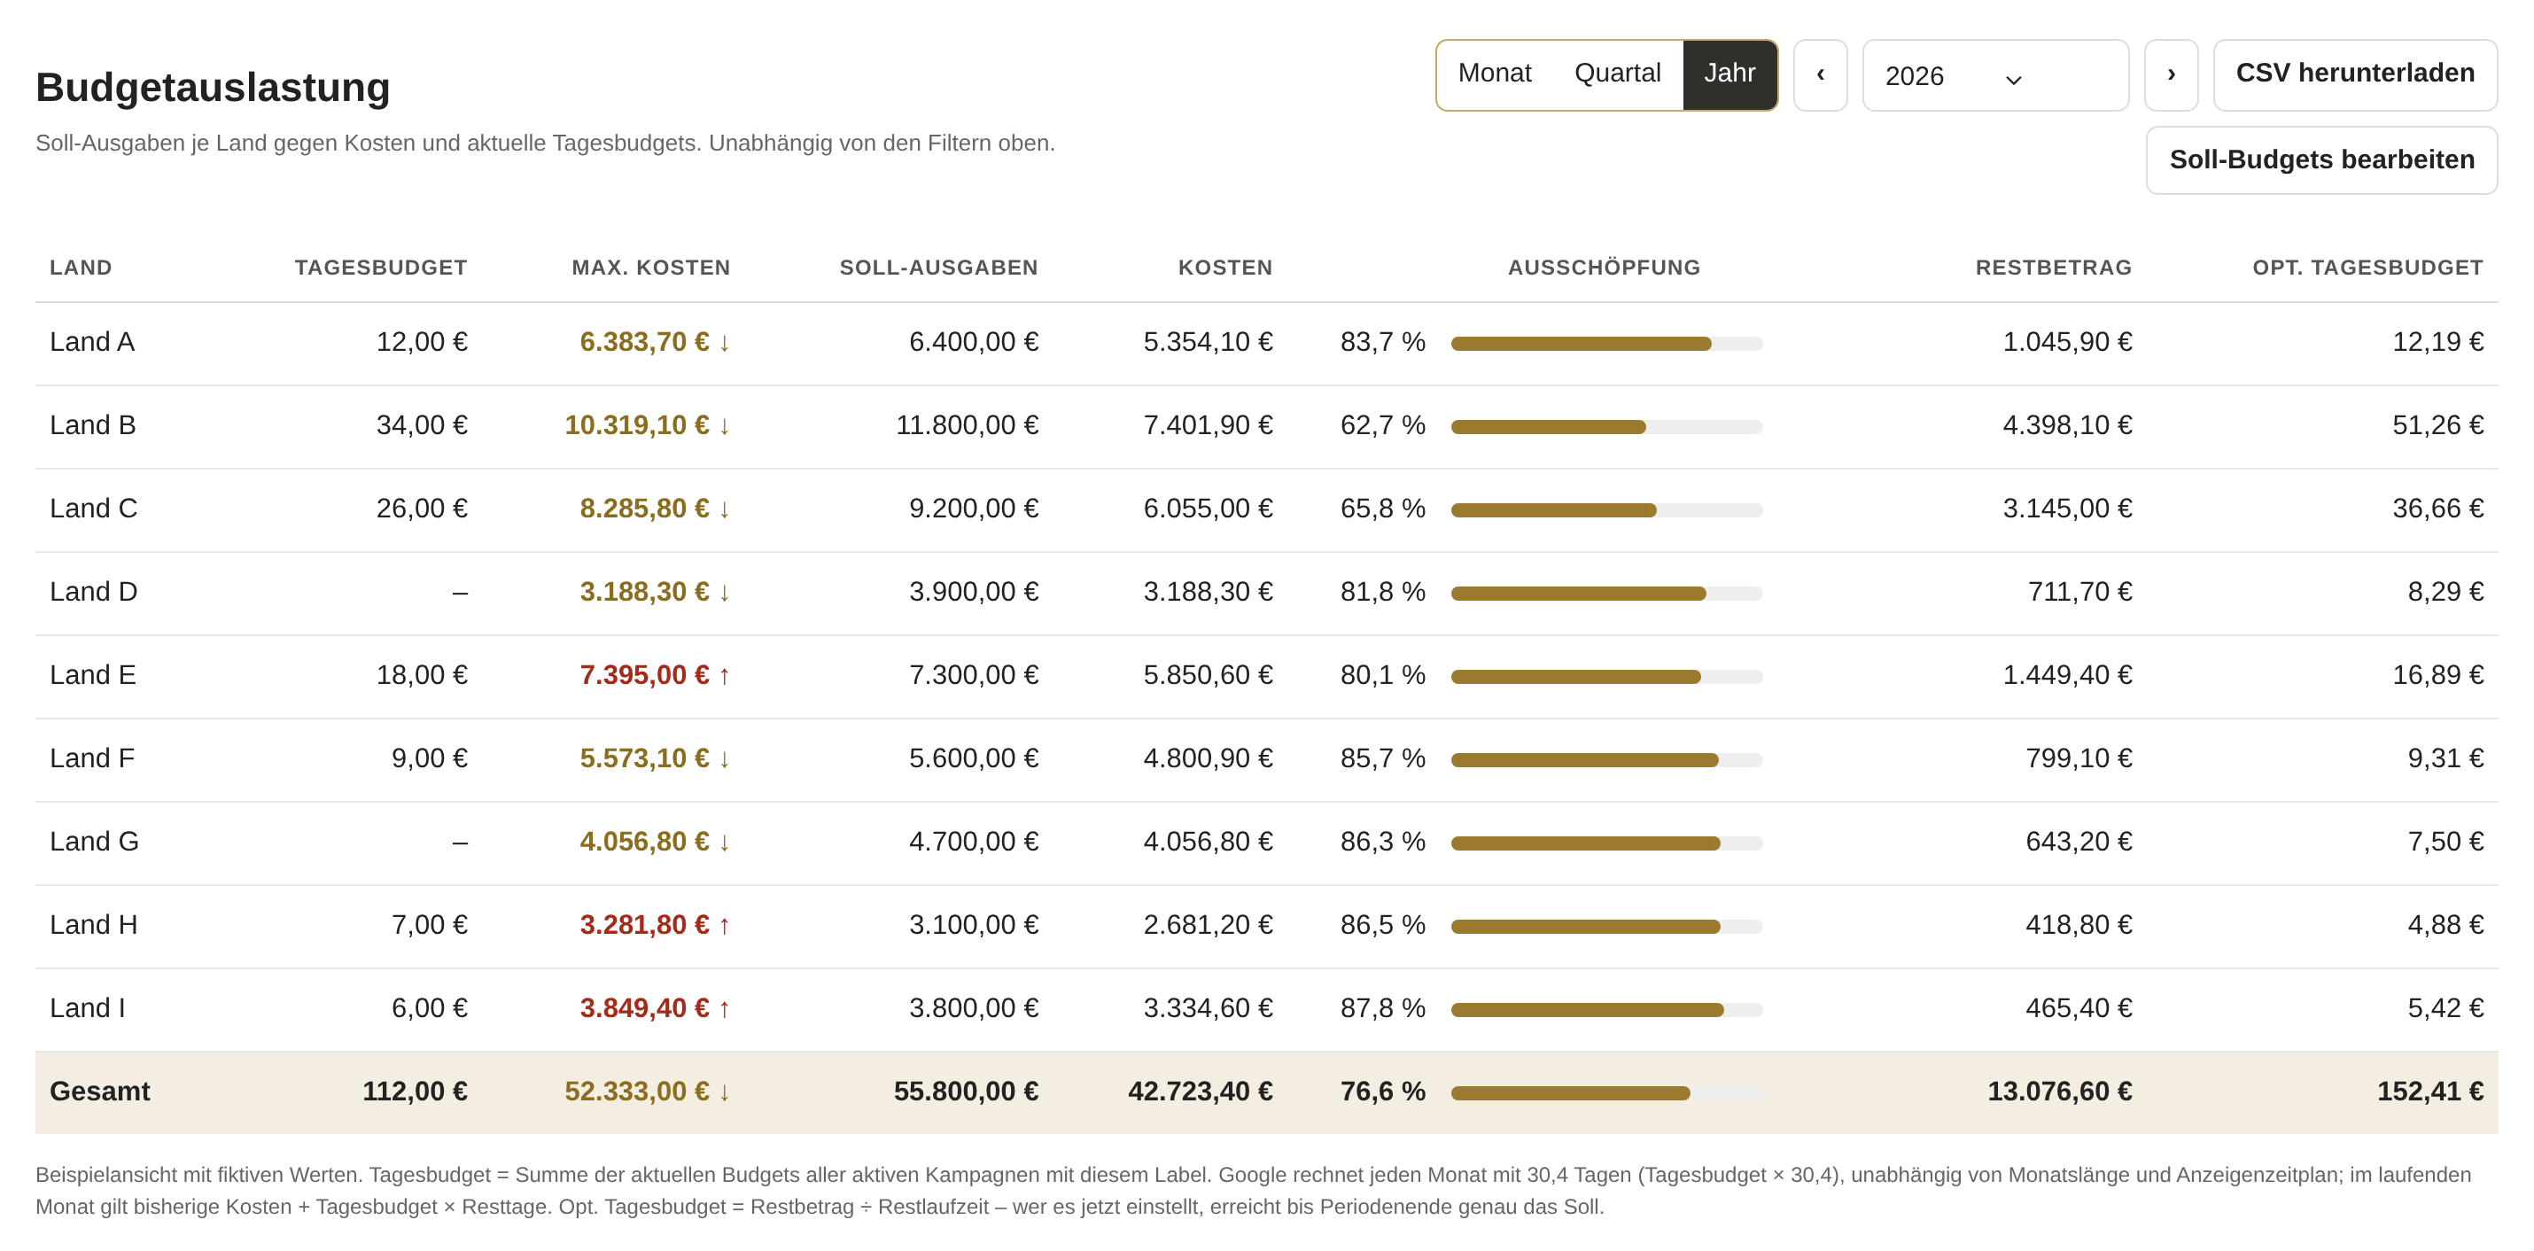Click Restbetrag value 711,70 €
The width and height of the screenshot is (2534, 1251).
pos(2079,592)
